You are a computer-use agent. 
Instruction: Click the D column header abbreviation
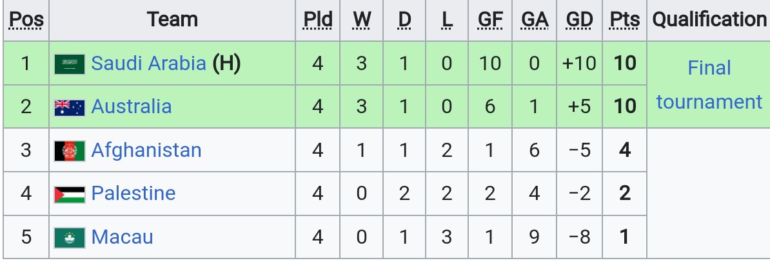point(404,20)
